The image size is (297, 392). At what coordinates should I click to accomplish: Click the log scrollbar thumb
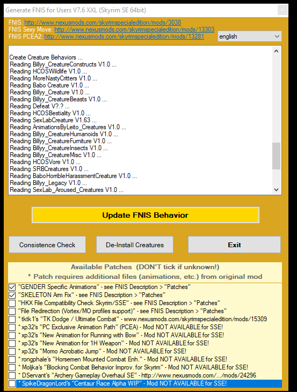pyautogui.click(x=276, y=156)
